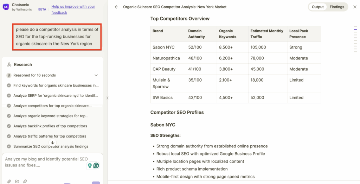Click the lightbulb icon beside 'Reasoned for 16 seconds'

[x=9, y=75]
